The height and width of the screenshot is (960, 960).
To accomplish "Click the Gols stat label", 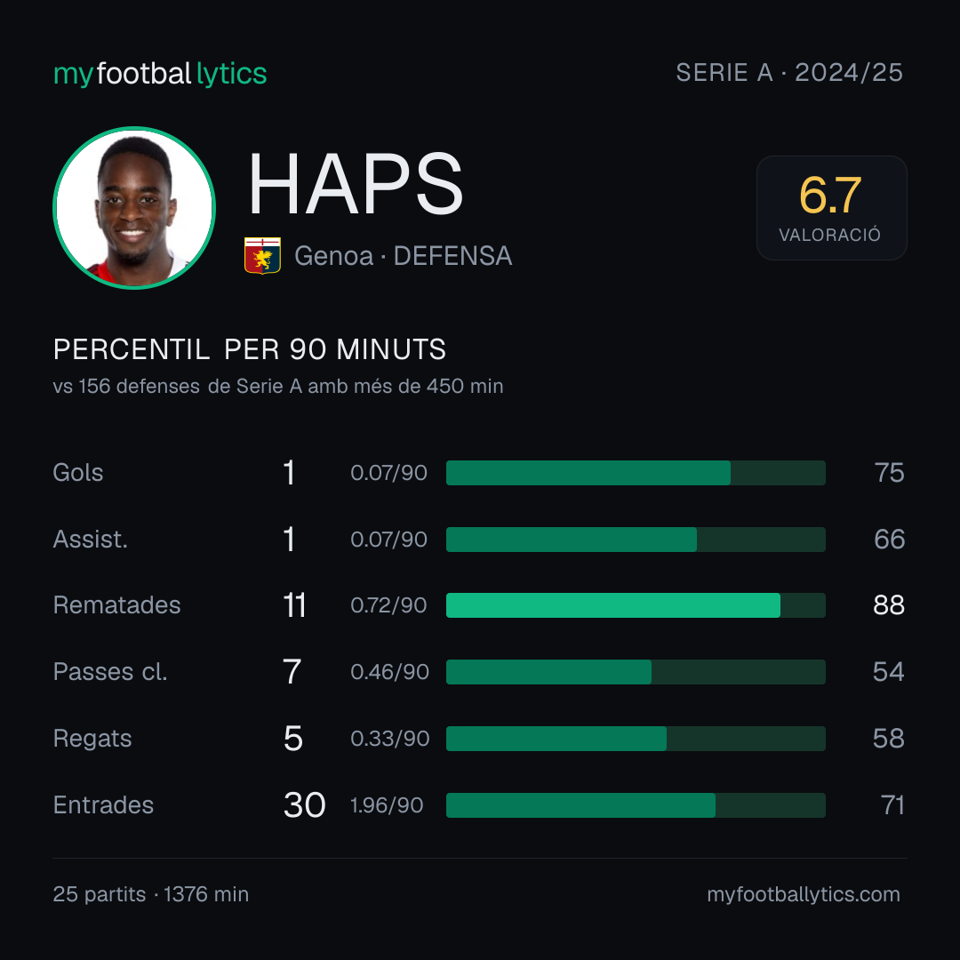I will [77, 473].
